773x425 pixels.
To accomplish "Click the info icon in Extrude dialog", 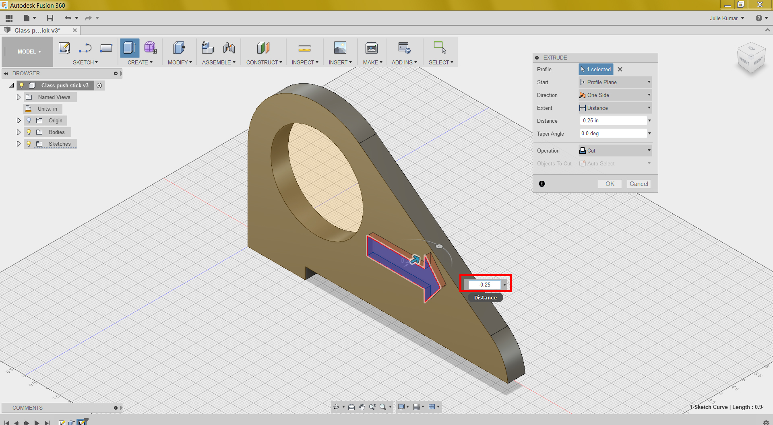I will coord(542,184).
